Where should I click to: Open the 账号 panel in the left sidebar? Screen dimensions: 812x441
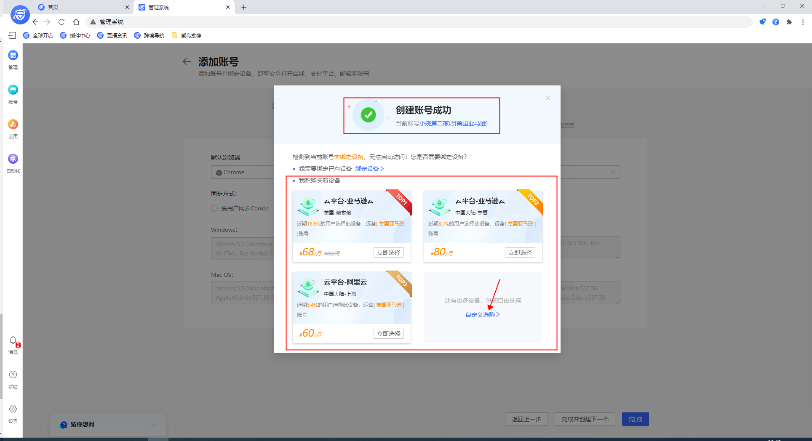(x=13, y=93)
